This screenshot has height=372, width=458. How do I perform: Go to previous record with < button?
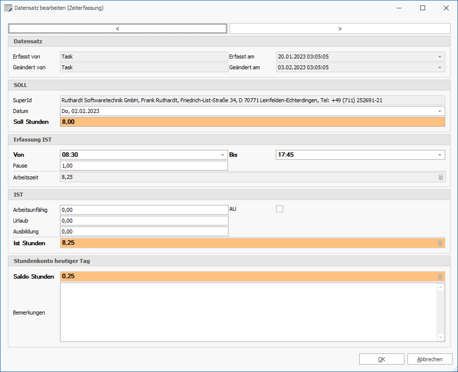tap(118, 28)
